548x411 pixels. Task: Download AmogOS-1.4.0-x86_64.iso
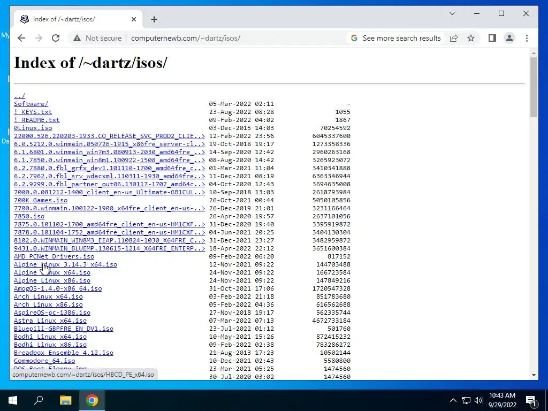(58, 288)
